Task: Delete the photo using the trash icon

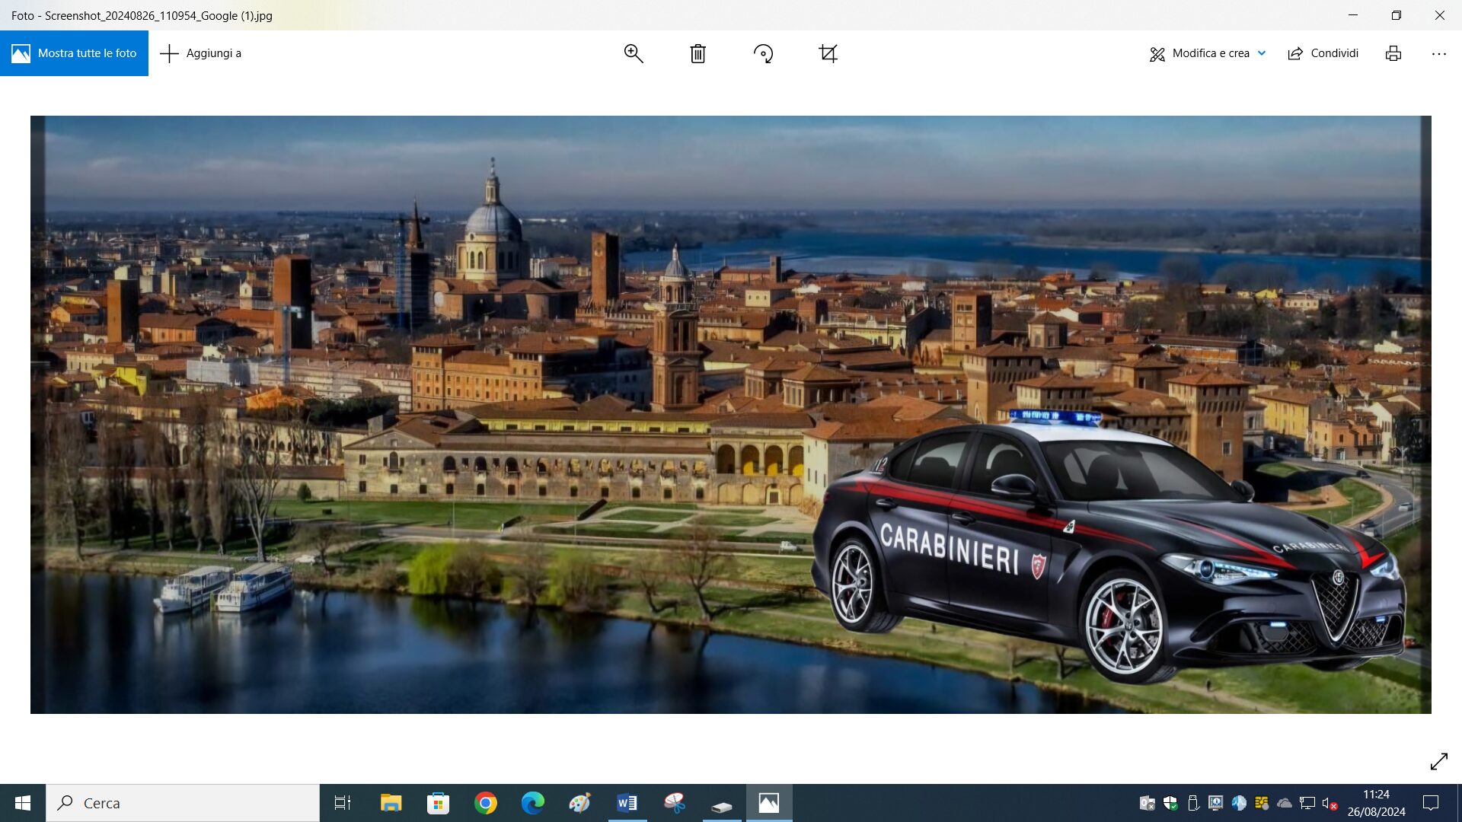Action: click(x=698, y=53)
